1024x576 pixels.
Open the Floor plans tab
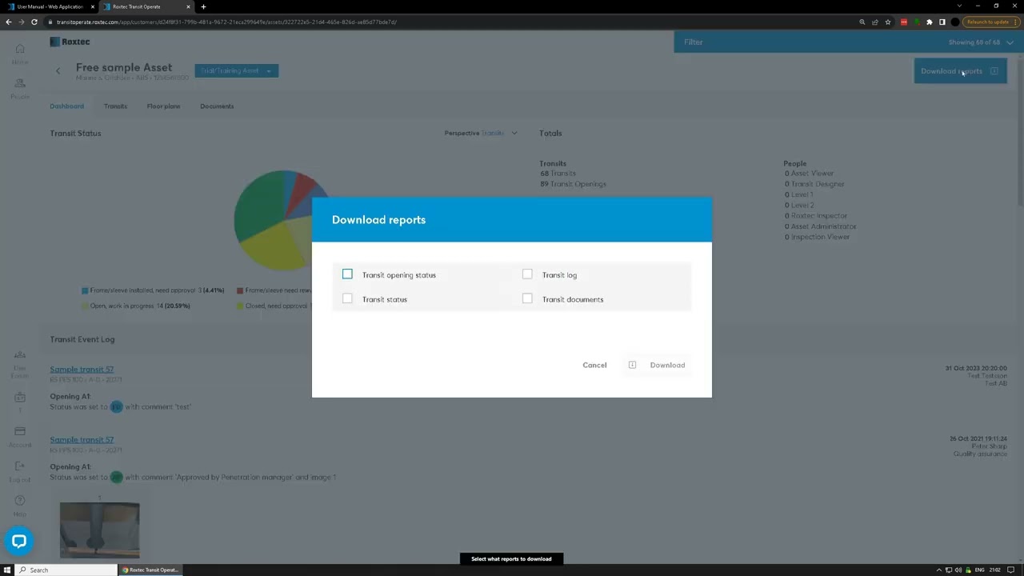coord(163,106)
